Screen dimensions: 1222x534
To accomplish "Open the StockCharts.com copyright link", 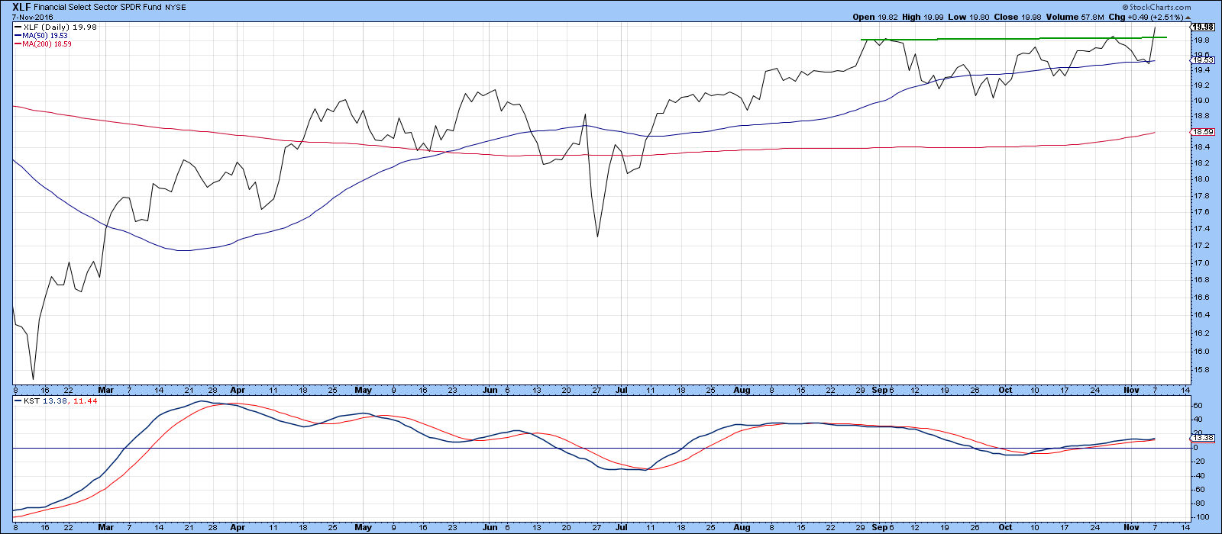I will click(x=1158, y=8).
